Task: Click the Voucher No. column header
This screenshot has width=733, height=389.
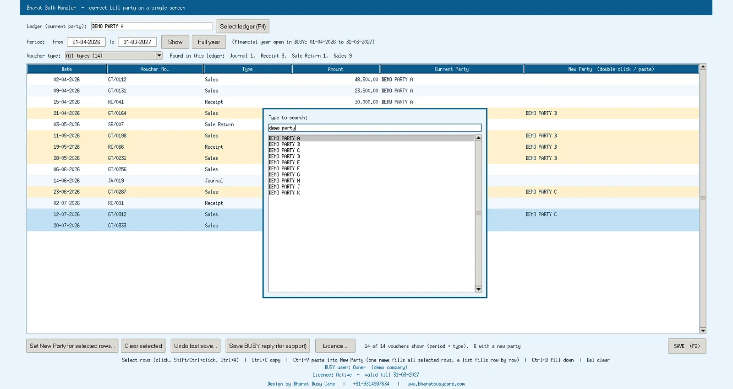Action: click(x=155, y=69)
